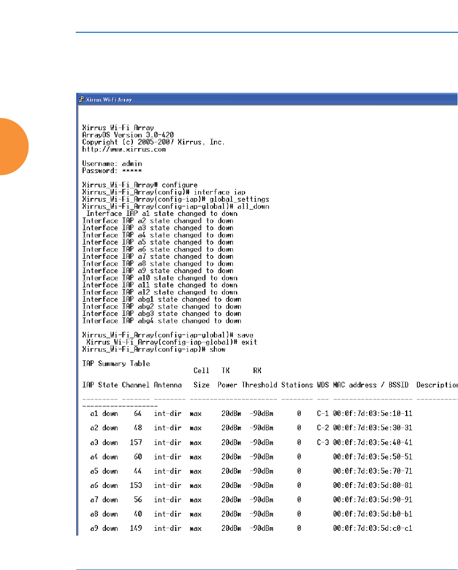Click MAC address 00:0f:7d:03:5e:10-11

pos(373,414)
